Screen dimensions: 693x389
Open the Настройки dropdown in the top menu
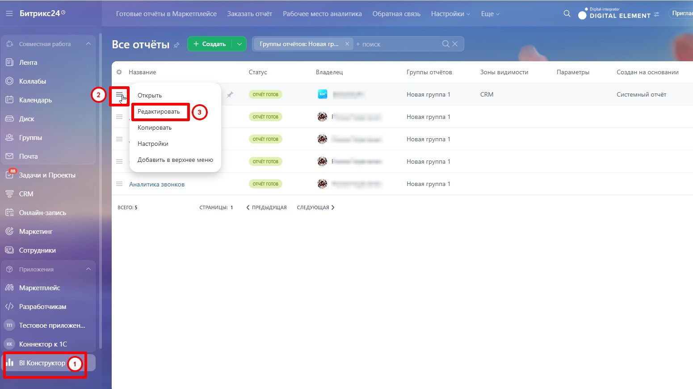click(x=450, y=14)
